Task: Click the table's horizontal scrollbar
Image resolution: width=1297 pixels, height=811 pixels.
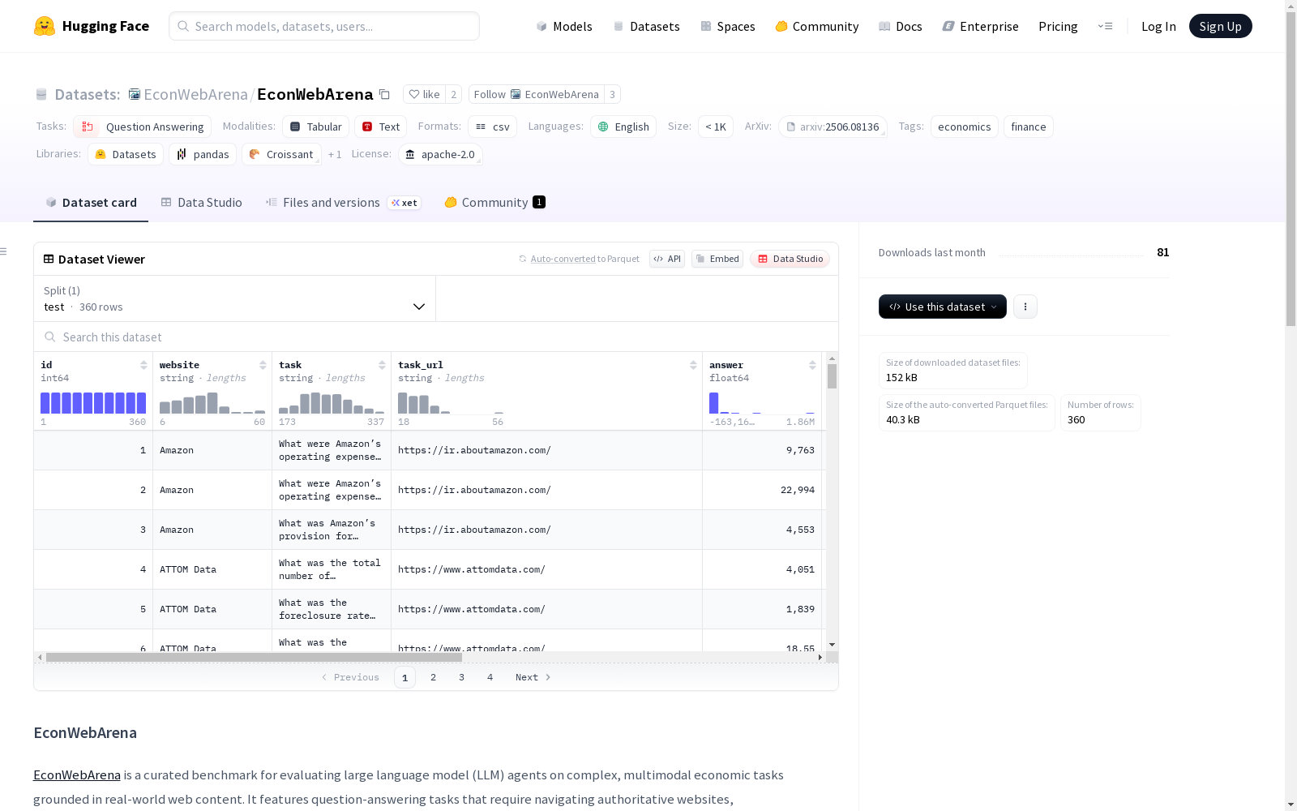Action: (254, 657)
